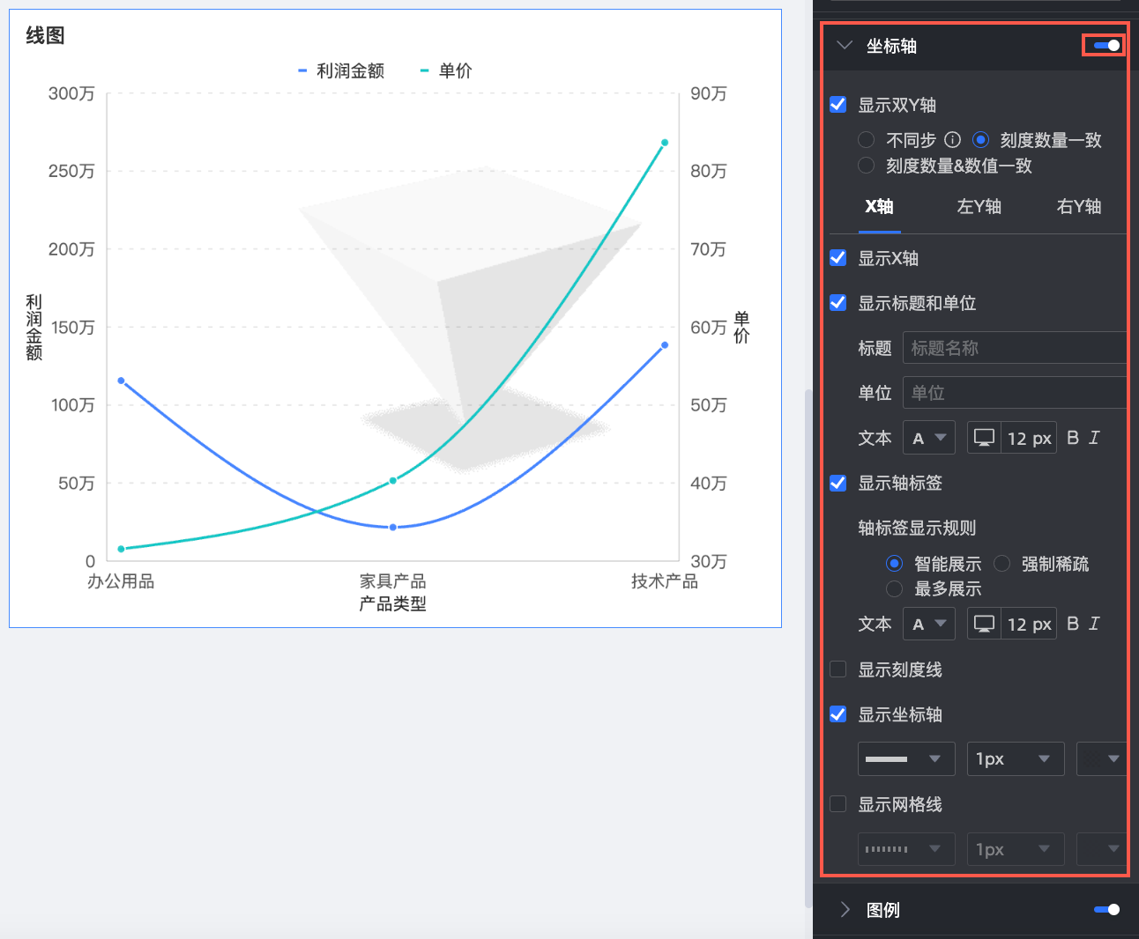Toggle the 利润金额 legend marker
This screenshot has height=939, width=1139.
pos(302,70)
